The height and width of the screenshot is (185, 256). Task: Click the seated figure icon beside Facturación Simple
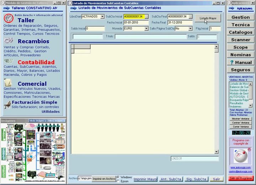coord(7,105)
